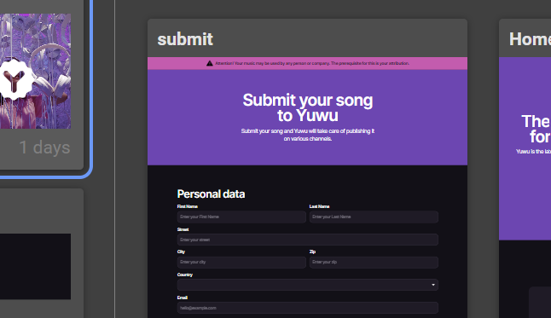This screenshot has height=318, width=551.
Task: Focus the Last Name input field
Action: point(374,217)
